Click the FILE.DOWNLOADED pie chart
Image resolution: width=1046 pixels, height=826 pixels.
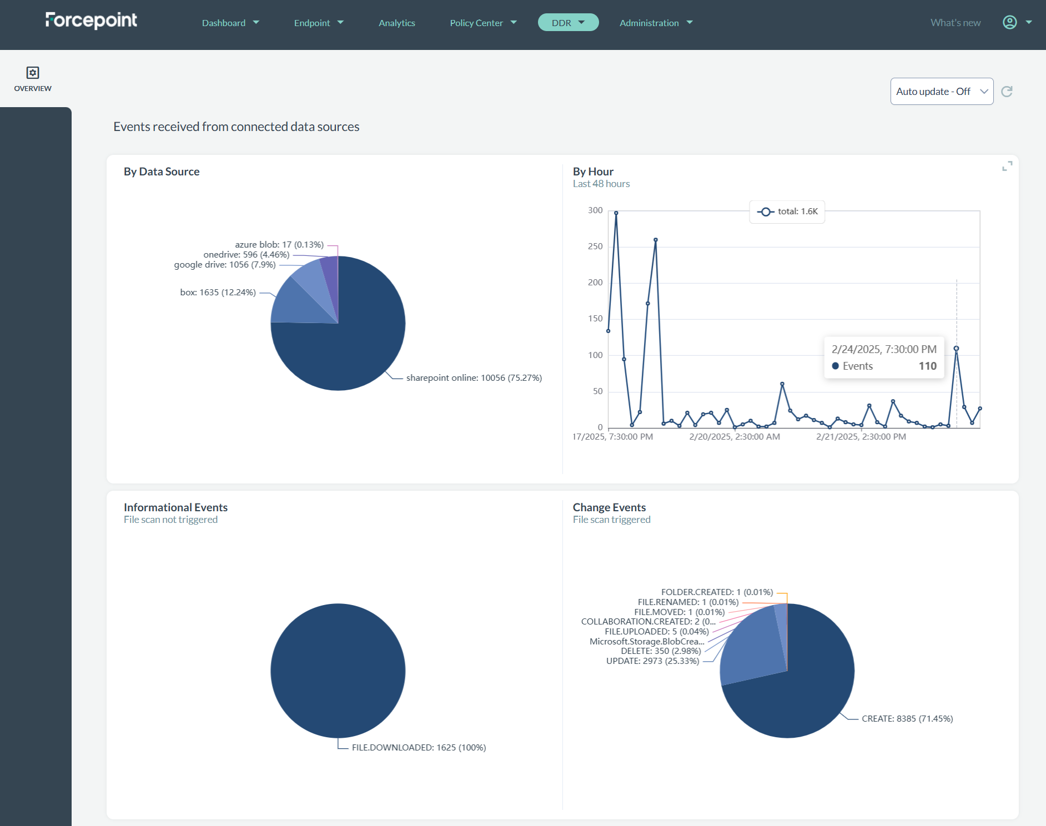338,671
